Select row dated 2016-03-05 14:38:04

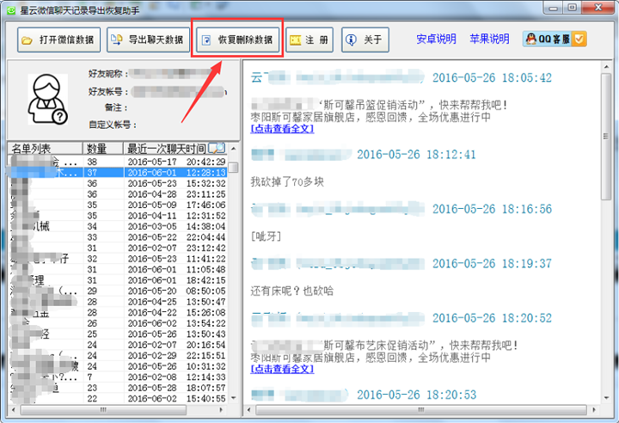[x=118, y=226]
